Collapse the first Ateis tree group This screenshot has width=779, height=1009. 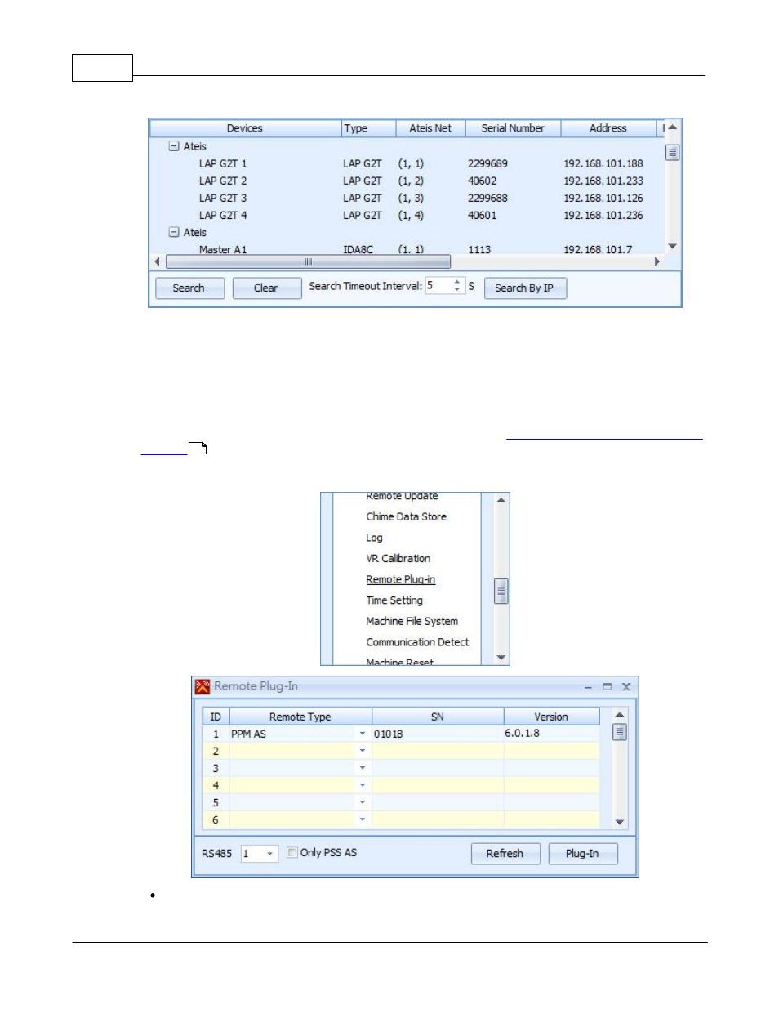click(174, 146)
